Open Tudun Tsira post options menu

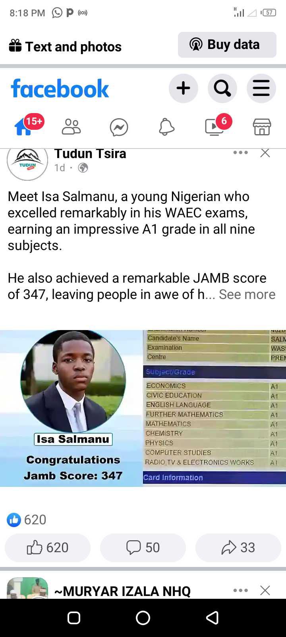[x=240, y=153]
